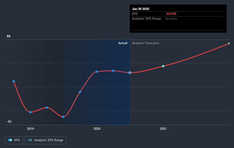The image size is (234, 148).
Task: Click the 2019 x-axis label
Action: pos(30,129)
